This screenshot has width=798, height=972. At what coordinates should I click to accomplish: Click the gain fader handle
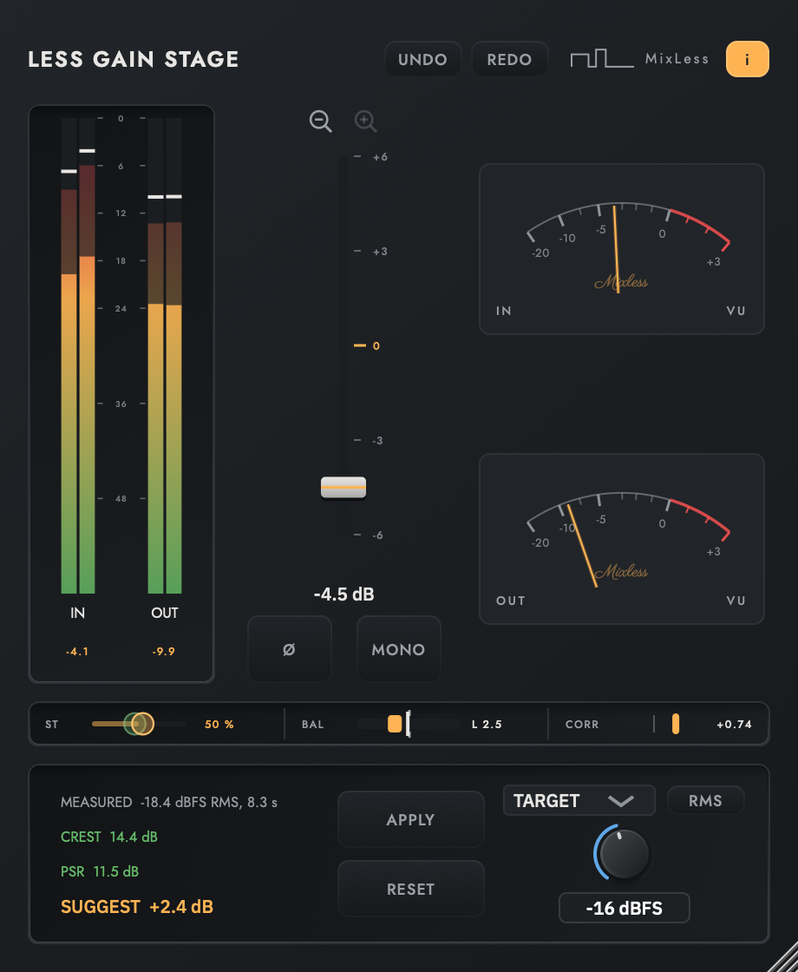[343, 488]
